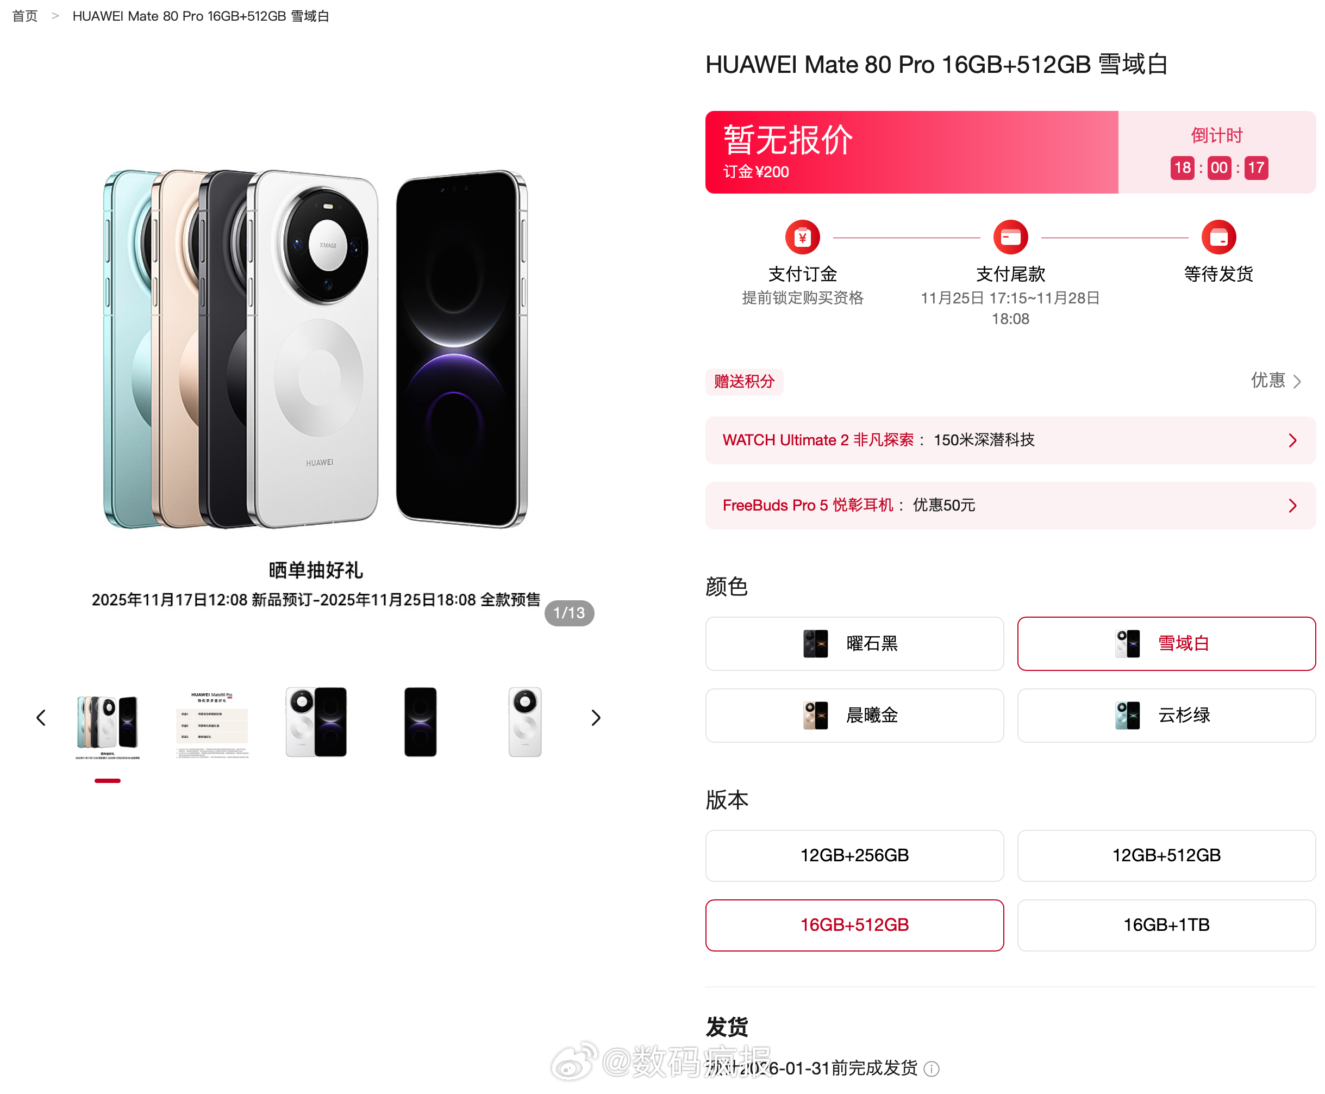Image resolution: width=1325 pixels, height=1094 pixels.
Task: Open the white back-view phone thumbnail
Action: [x=524, y=722]
